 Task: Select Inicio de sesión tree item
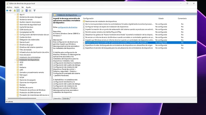(x=25, y=55)
